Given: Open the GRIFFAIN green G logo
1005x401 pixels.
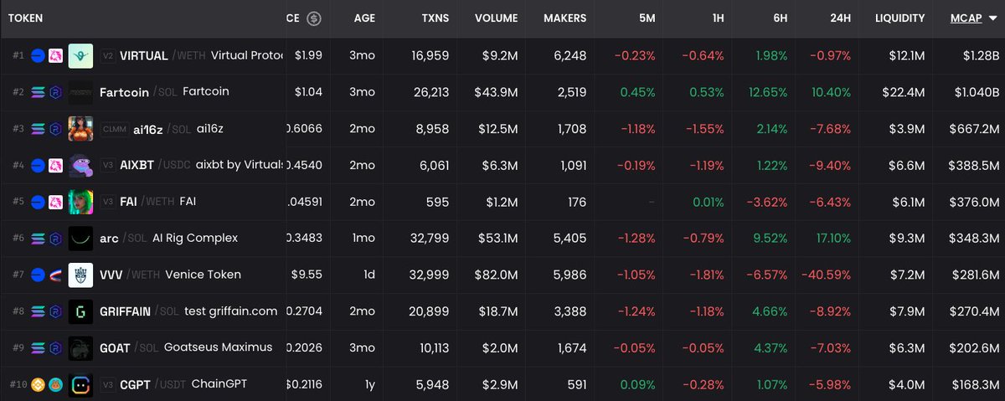Looking at the screenshot, I should point(80,311).
